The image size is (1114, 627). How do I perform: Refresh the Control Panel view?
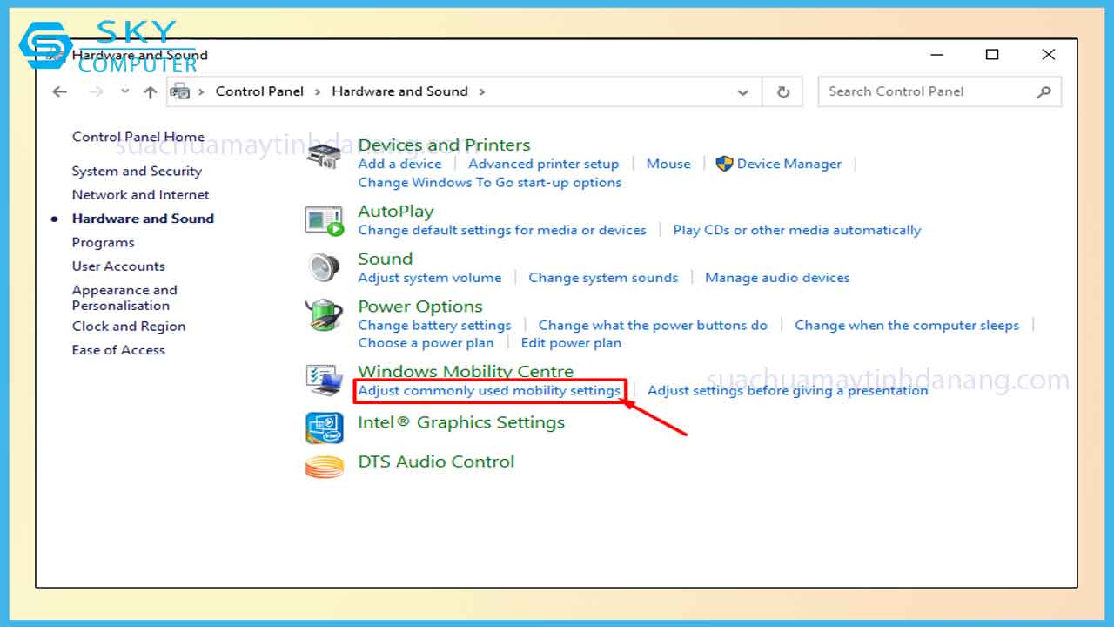coord(783,91)
